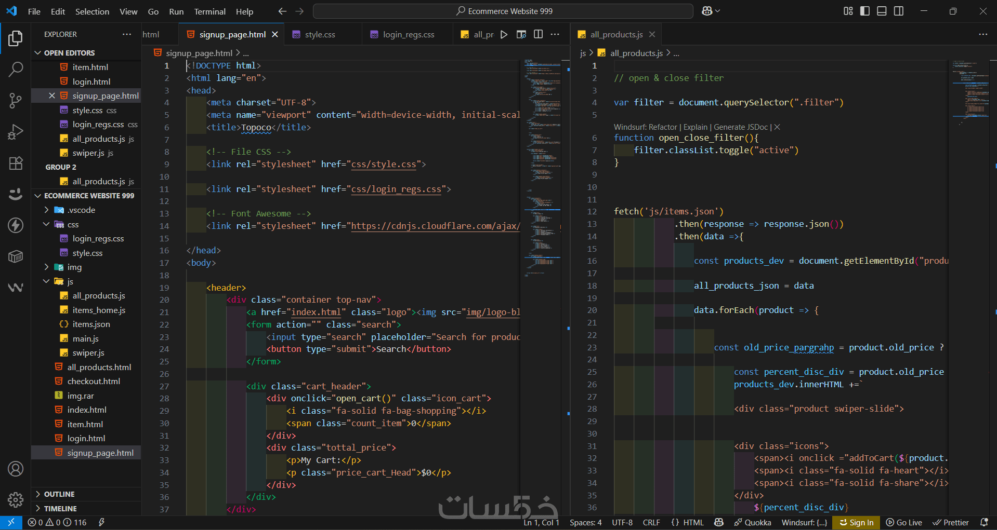Toggle the bottom panel layout button

(x=882, y=11)
